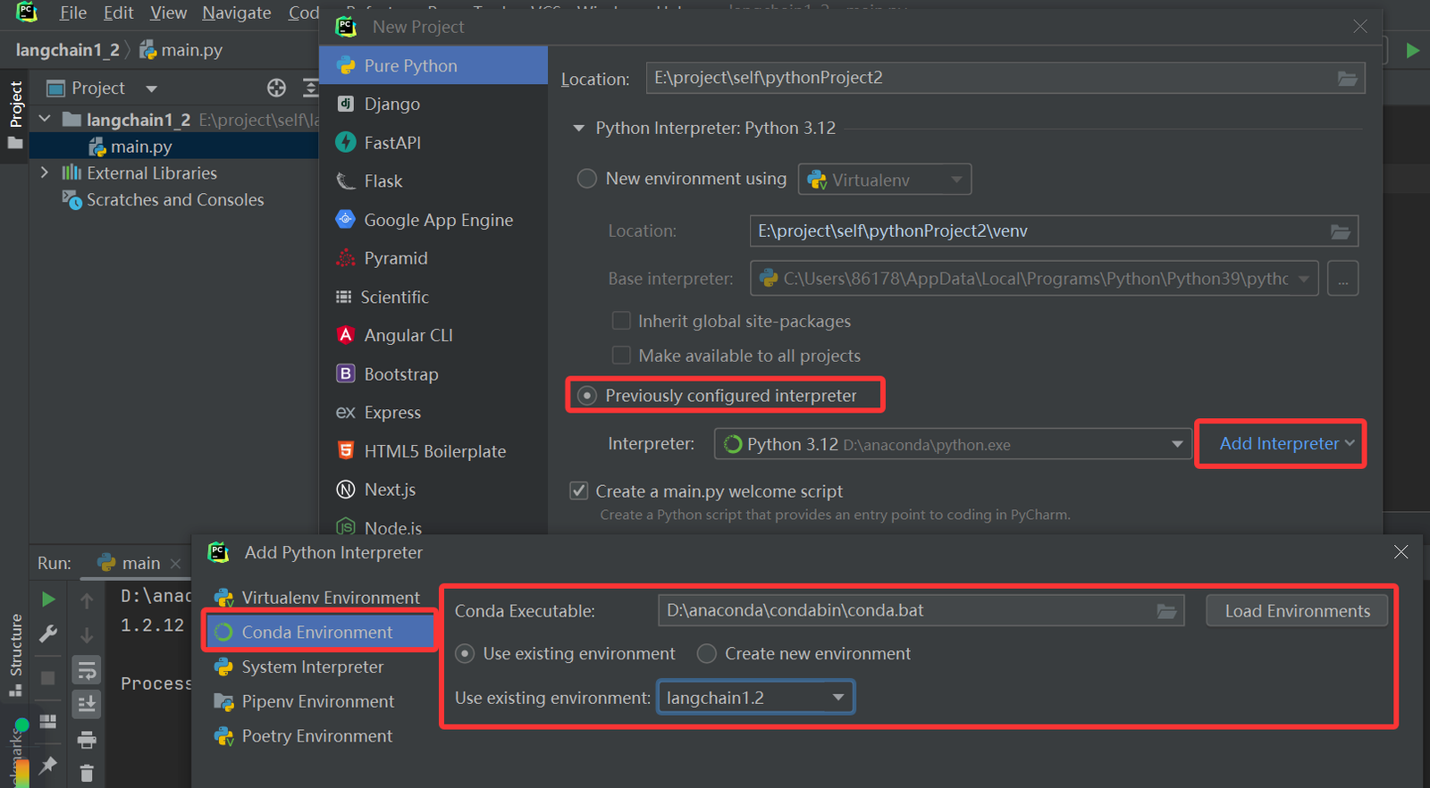The width and height of the screenshot is (1430, 788).
Task: Open the Edit menu
Action: pyautogui.click(x=118, y=13)
